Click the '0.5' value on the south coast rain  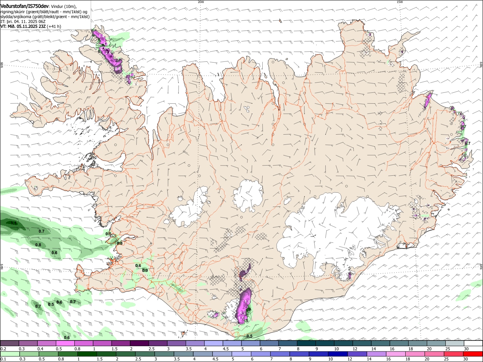pos(249,336)
